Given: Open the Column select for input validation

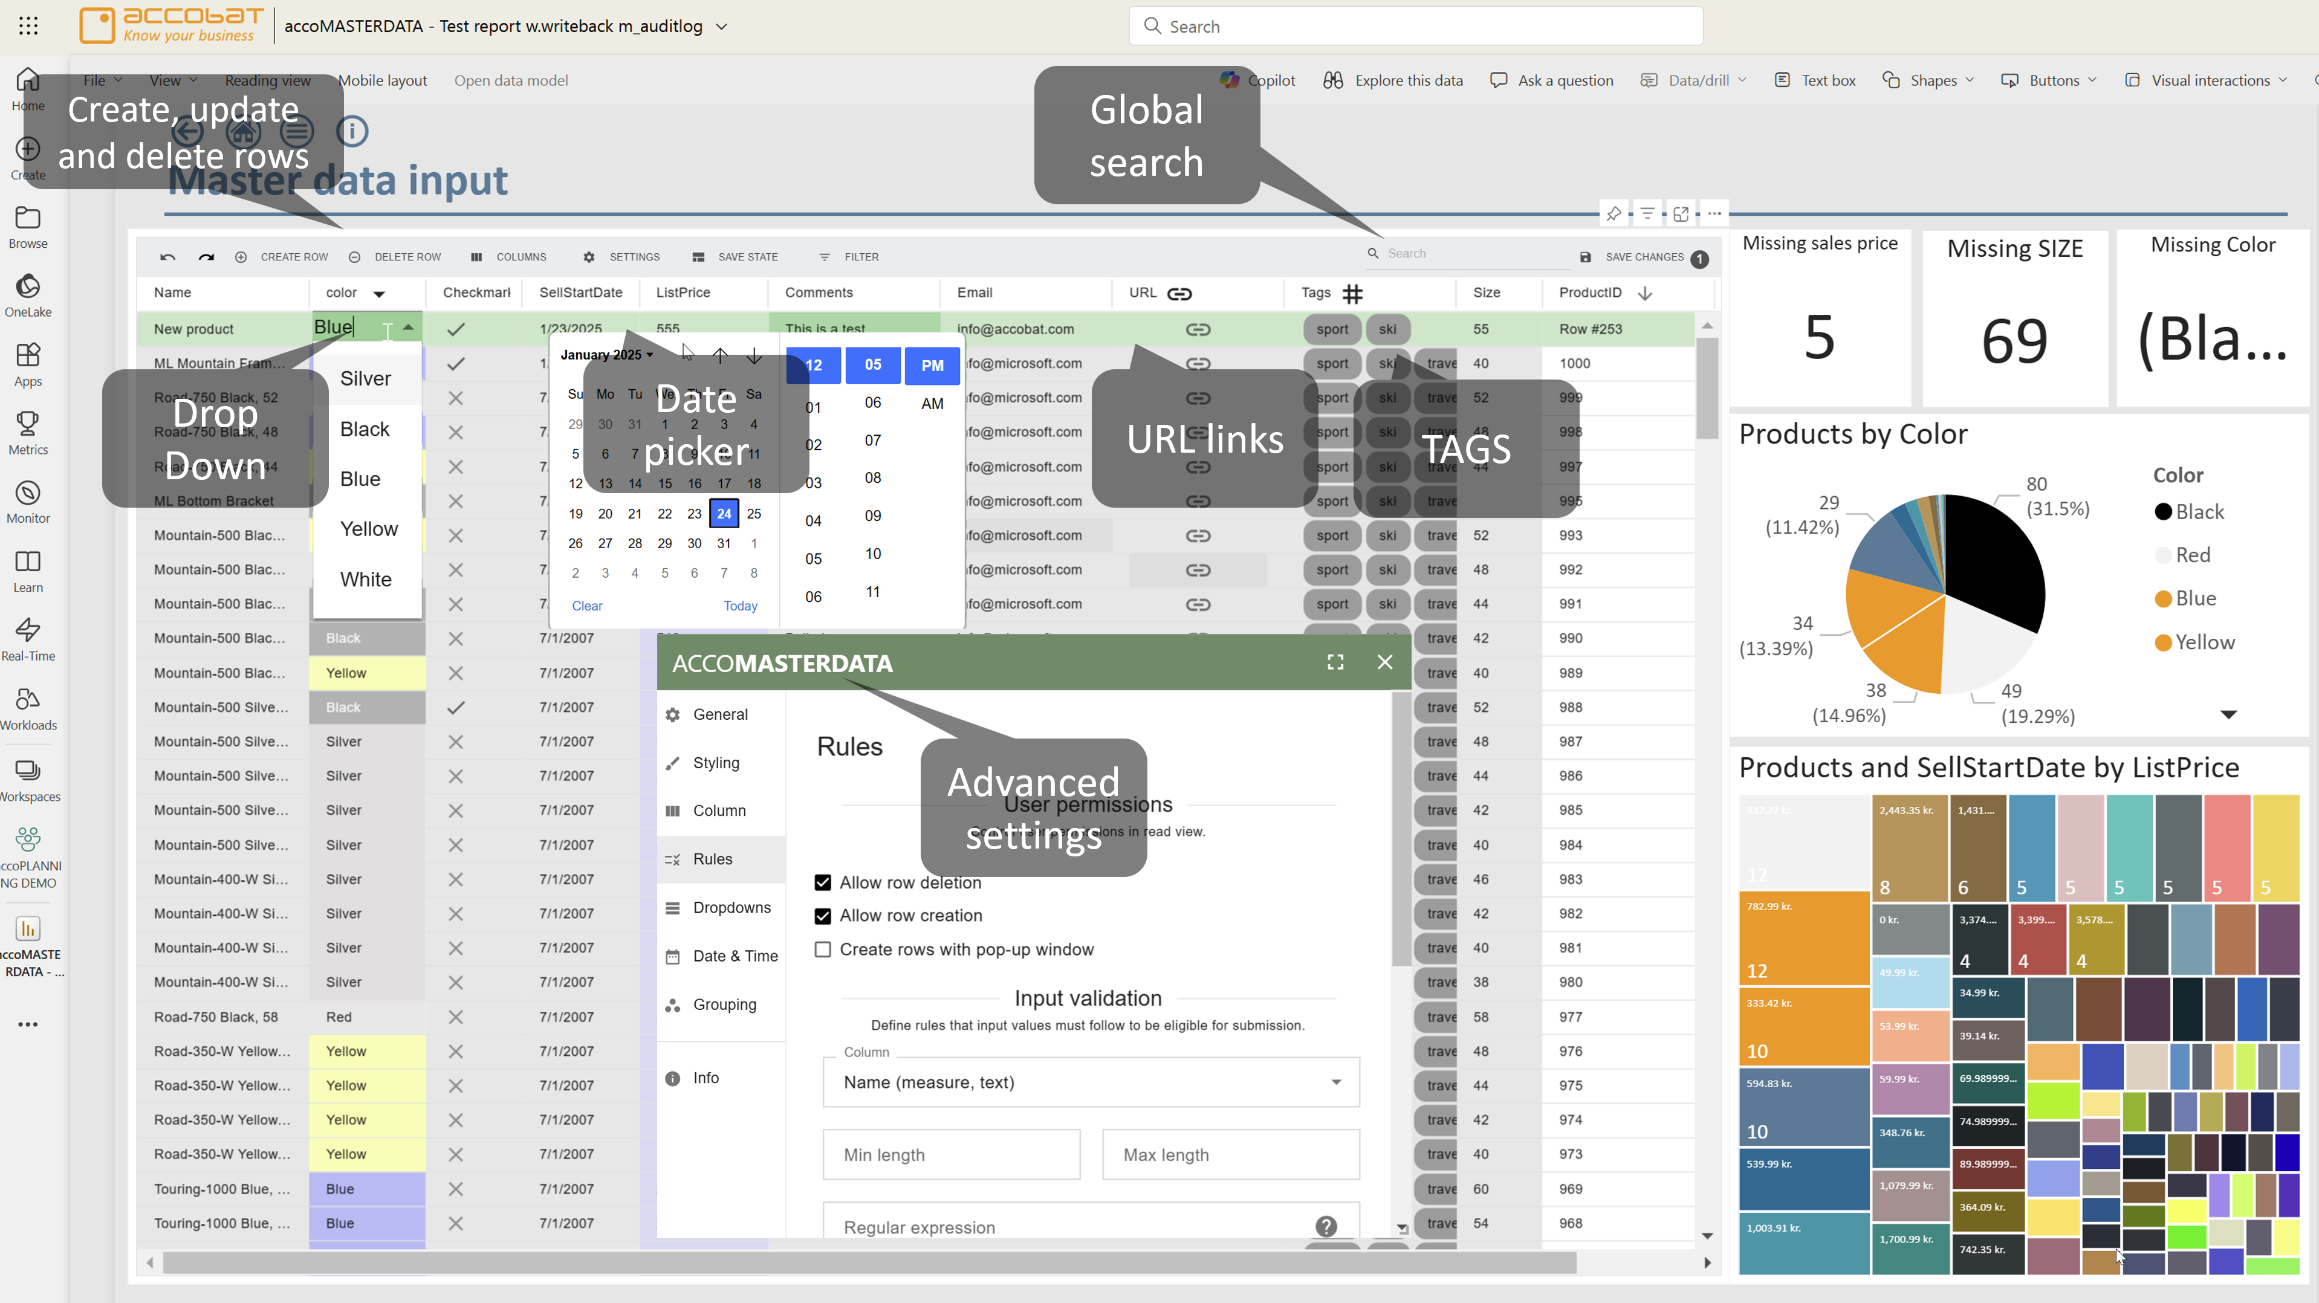Looking at the screenshot, I should tap(1090, 1082).
